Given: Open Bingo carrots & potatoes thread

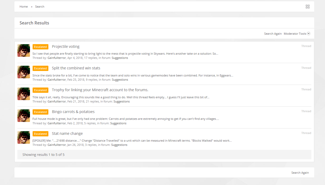Looking at the screenshot, I should pos(73,112).
